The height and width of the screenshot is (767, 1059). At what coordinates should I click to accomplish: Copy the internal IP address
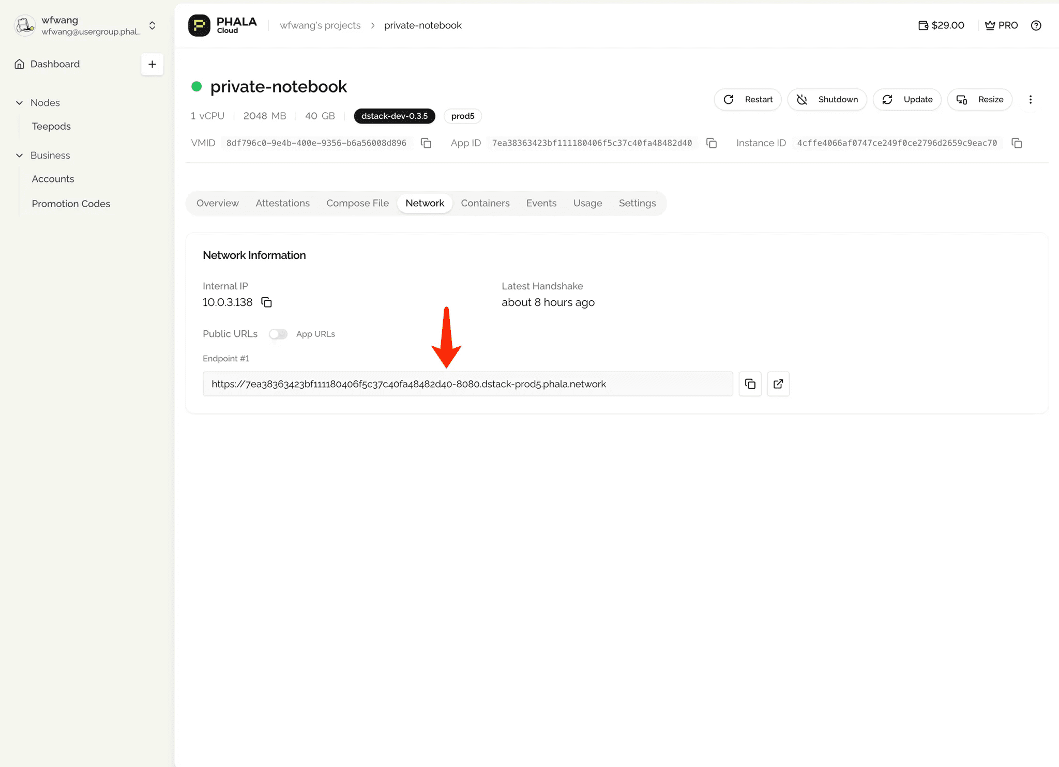[x=266, y=302]
